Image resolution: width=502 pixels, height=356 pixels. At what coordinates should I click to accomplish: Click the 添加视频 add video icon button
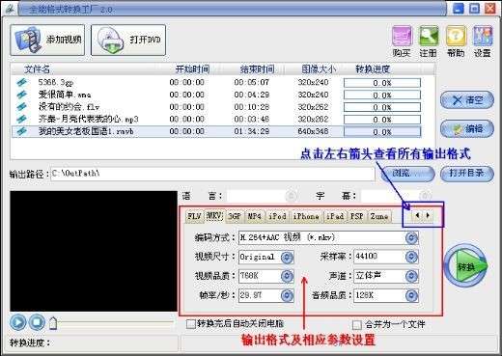click(x=47, y=40)
